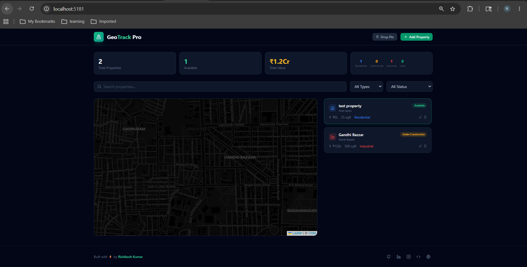The width and height of the screenshot is (527, 267).
Task: Select the Gandhi Bazzar card title
Action: click(x=351, y=135)
